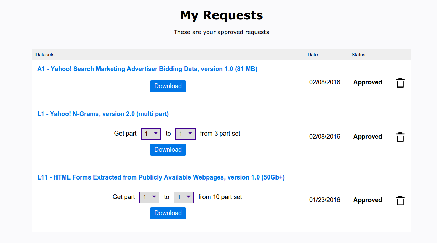Delete the A1 Yahoo! Search Marketing request
The image size is (437, 243).
click(x=400, y=83)
